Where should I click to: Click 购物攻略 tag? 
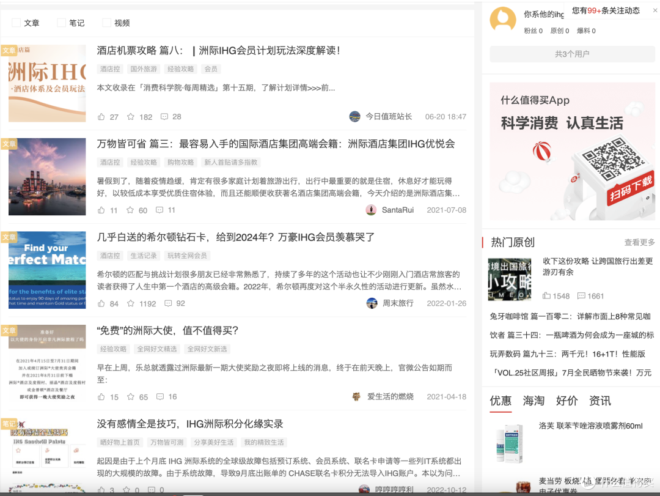(x=180, y=162)
